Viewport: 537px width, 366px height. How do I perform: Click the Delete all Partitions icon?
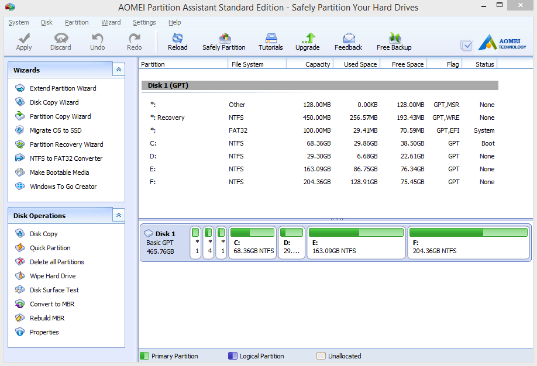(x=20, y=261)
